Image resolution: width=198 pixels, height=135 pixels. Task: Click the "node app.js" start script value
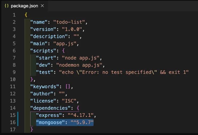click(82, 58)
